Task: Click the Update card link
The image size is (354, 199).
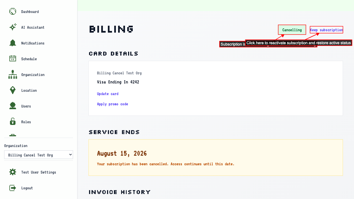Action: click(108, 94)
